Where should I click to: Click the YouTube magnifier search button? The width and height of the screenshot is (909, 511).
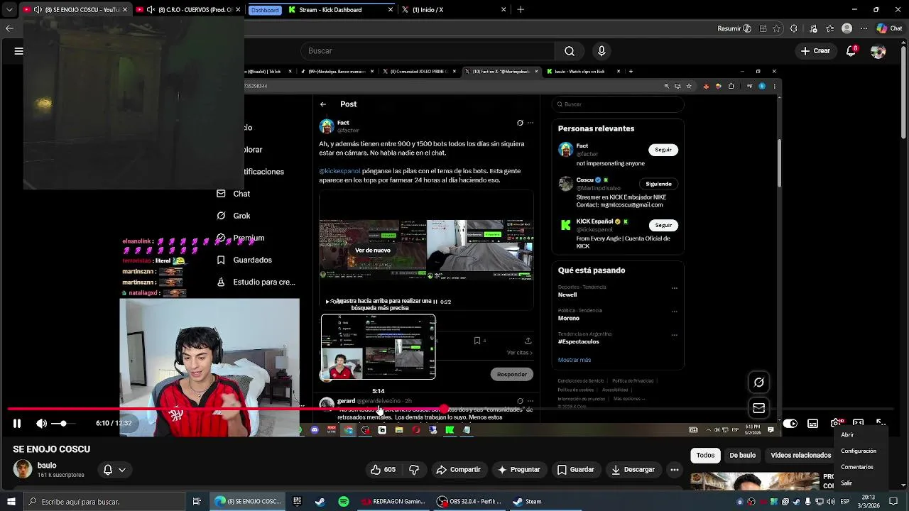(x=570, y=51)
